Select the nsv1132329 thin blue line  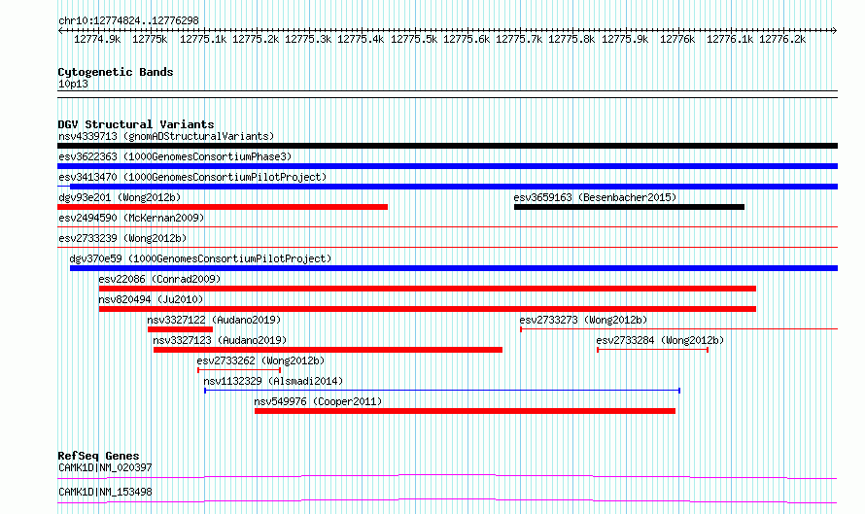click(x=442, y=391)
